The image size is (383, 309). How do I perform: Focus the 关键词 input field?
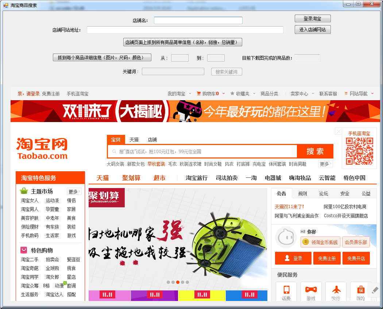(173, 71)
